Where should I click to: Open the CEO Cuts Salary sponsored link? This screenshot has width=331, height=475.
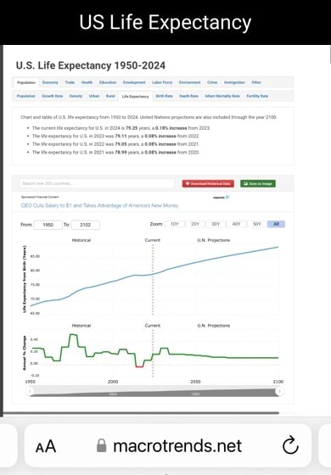100,205
